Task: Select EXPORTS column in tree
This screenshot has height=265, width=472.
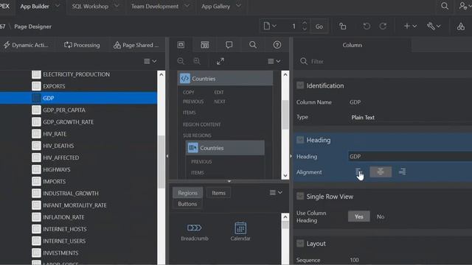Action: [54, 86]
